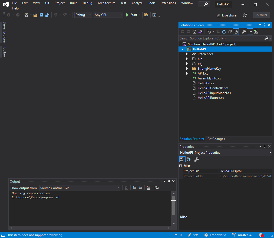The width and height of the screenshot is (274, 238).
Task: Collapse All items in Solution Explorer
Action: (x=230, y=32)
